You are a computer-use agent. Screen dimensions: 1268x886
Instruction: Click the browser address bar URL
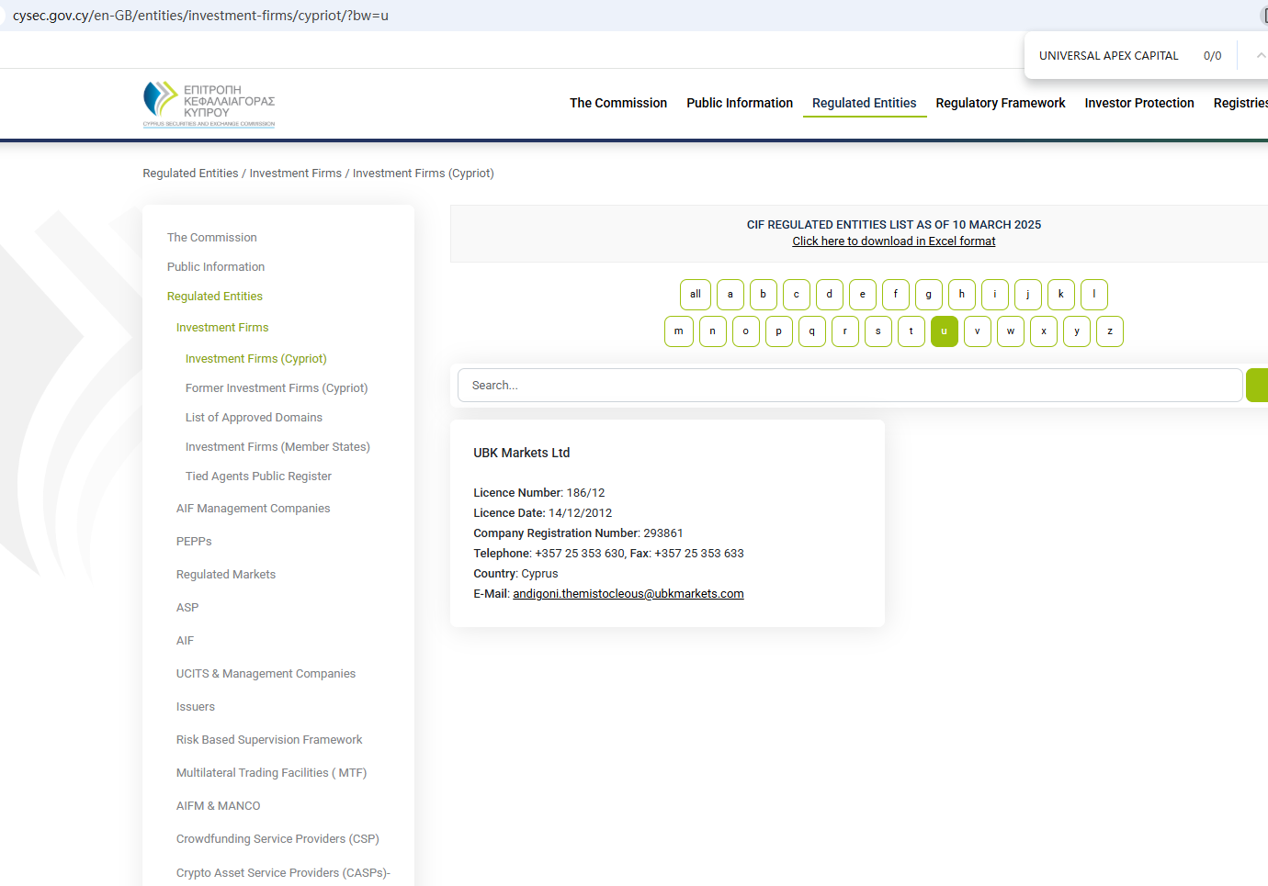pyautogui.click(x=200, y=16)
